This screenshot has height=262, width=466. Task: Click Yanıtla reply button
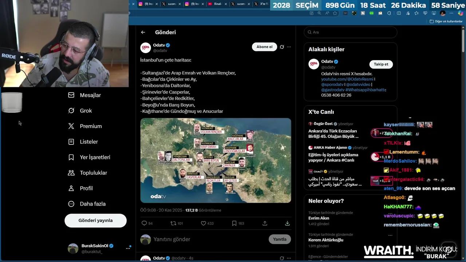pyautogui.click(x=280, y=239)
